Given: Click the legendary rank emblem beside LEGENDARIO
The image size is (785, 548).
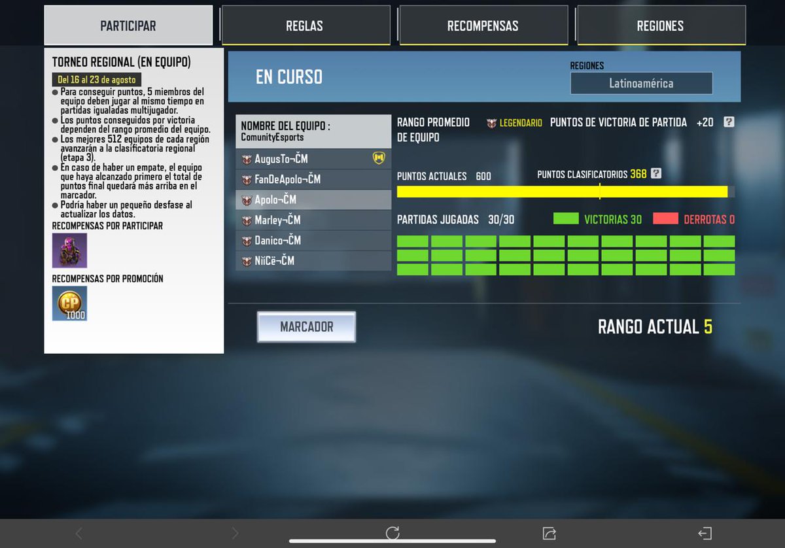Looking at the screenshot, I should 491,123.
